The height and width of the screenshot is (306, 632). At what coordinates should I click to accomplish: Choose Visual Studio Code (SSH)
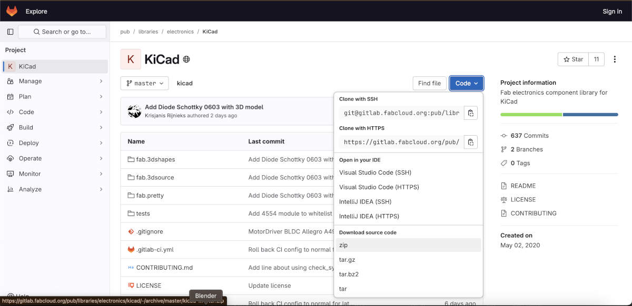pyautogui.click(x=408, y=172)
